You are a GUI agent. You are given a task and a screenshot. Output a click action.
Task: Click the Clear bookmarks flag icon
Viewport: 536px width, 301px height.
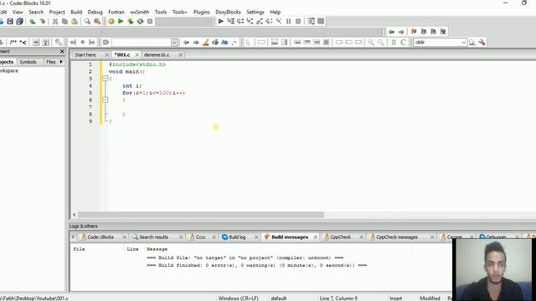pos(443,32)
